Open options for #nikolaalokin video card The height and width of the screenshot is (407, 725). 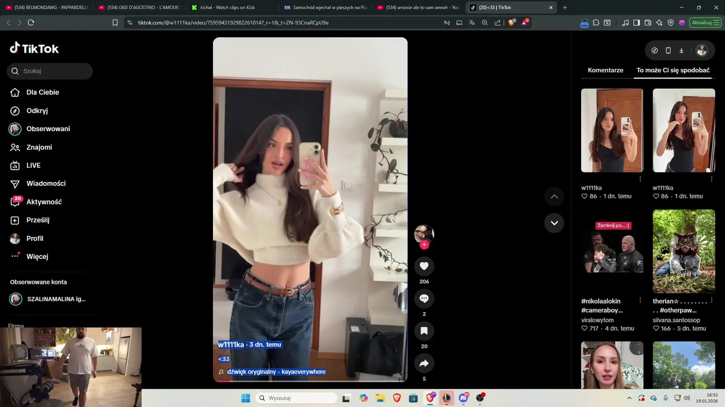[x=640, y=300]
